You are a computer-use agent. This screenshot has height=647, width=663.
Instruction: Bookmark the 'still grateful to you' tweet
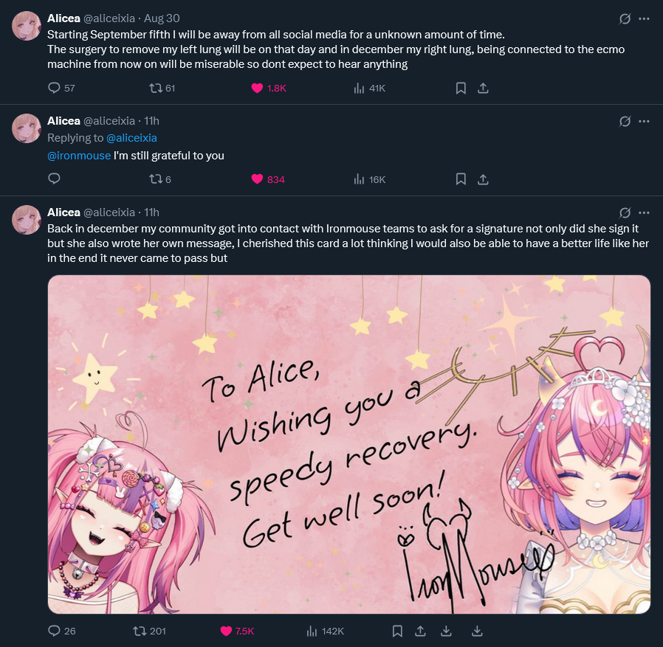461,179
